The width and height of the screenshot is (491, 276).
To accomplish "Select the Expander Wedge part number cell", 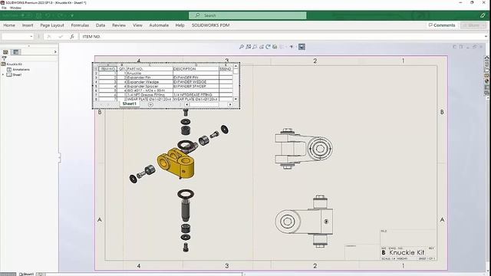I will [150, 82].
